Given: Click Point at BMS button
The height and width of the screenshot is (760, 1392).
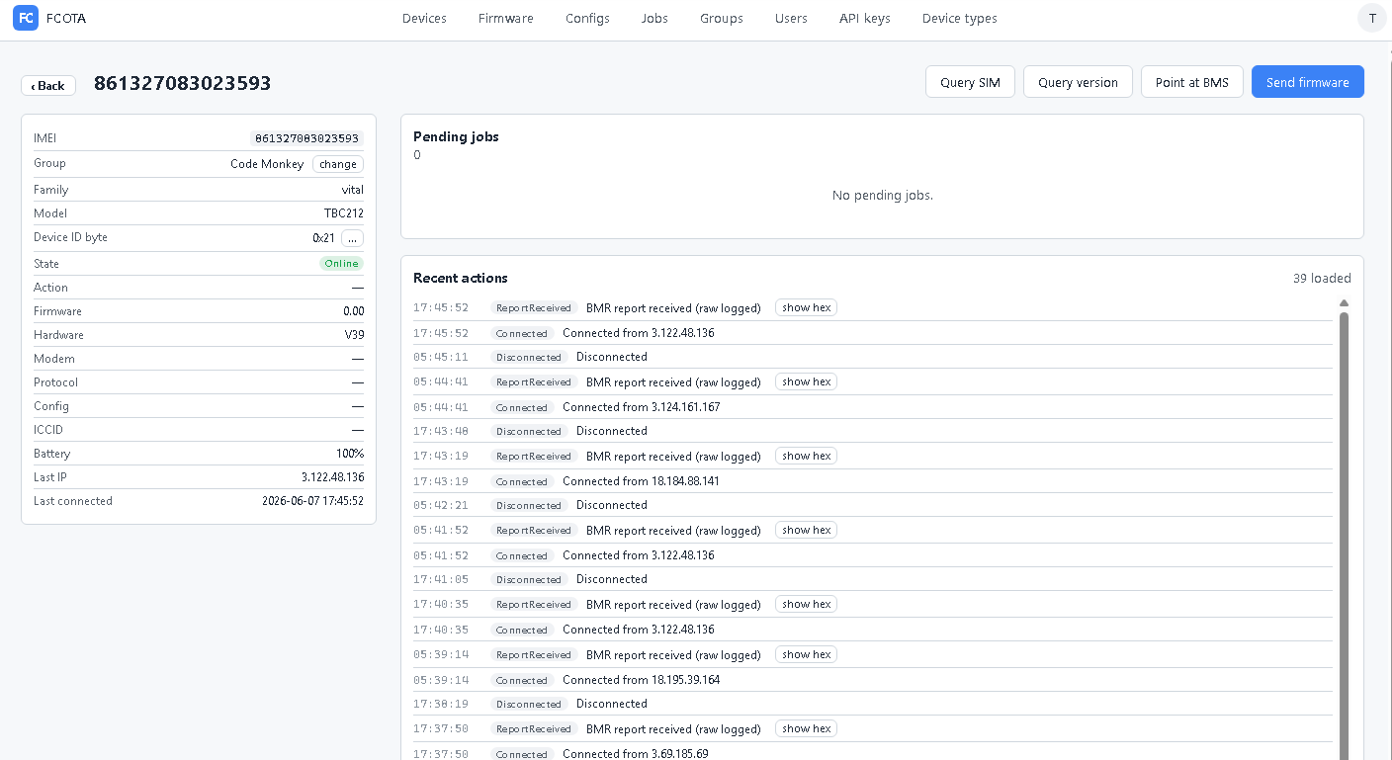Looking at the screenshot, I should click(1191, 82).
